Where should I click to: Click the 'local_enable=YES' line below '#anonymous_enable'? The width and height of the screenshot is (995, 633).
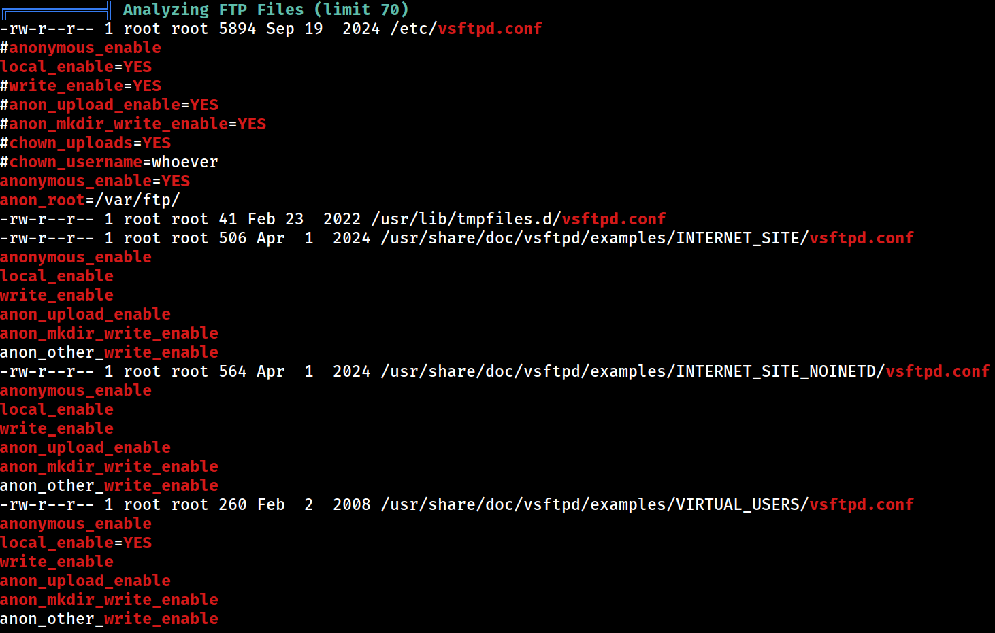[76, 67]
